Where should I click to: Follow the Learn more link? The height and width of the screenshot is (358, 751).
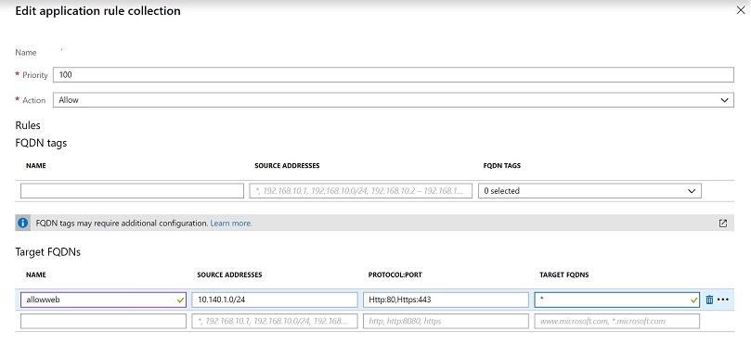pyautogui.click(x=231, y=224)
